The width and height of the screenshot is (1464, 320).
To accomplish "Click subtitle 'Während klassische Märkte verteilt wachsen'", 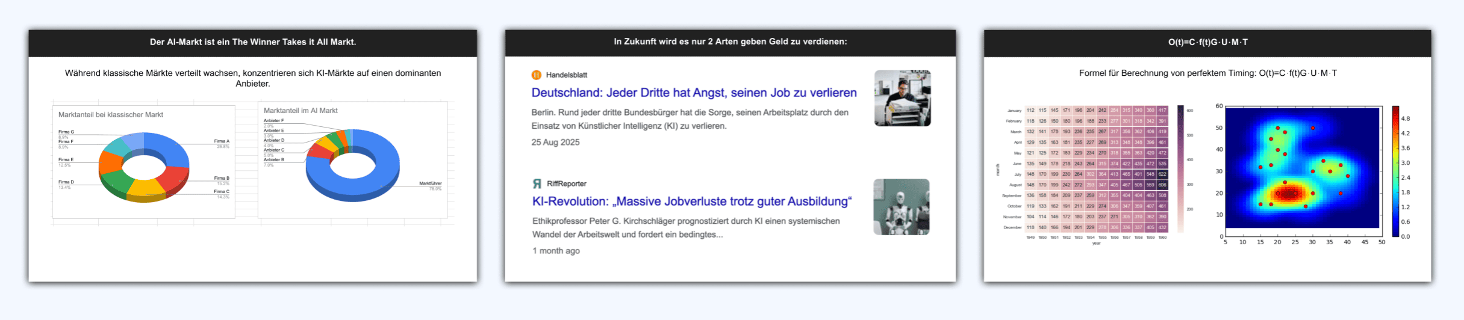I will [x=253, y=78].
